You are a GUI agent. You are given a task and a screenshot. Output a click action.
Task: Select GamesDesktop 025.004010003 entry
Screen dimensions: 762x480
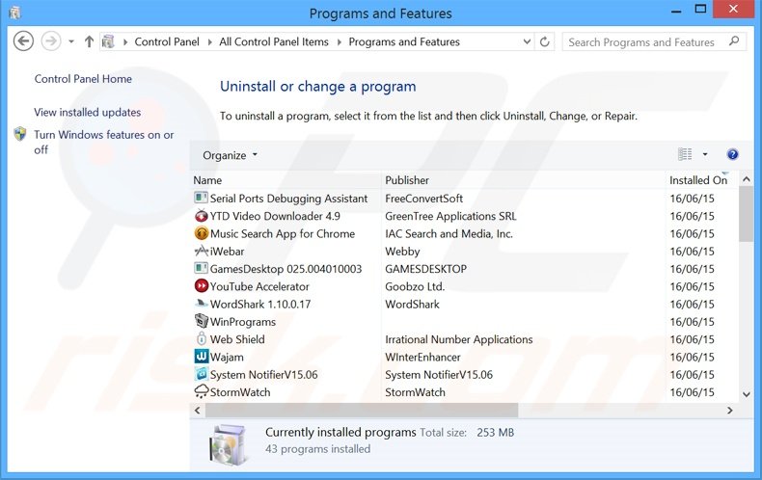286,269
